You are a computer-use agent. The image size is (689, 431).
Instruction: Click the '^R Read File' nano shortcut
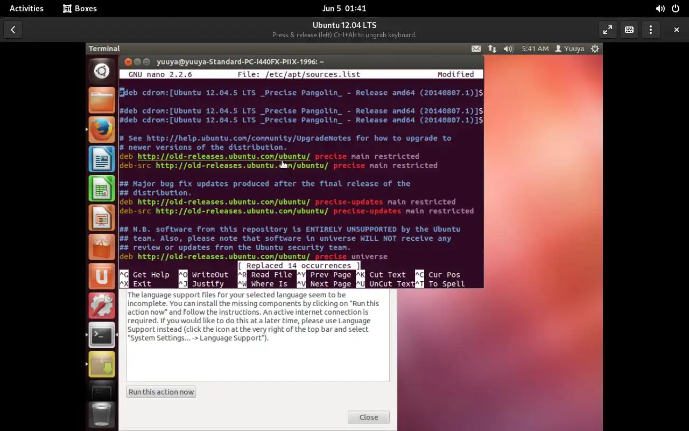[265, 275]
